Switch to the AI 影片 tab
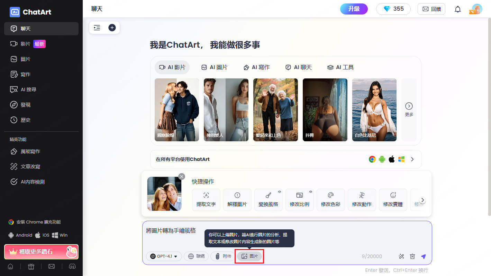Screen dimensions: 491x276 (172, 67)
